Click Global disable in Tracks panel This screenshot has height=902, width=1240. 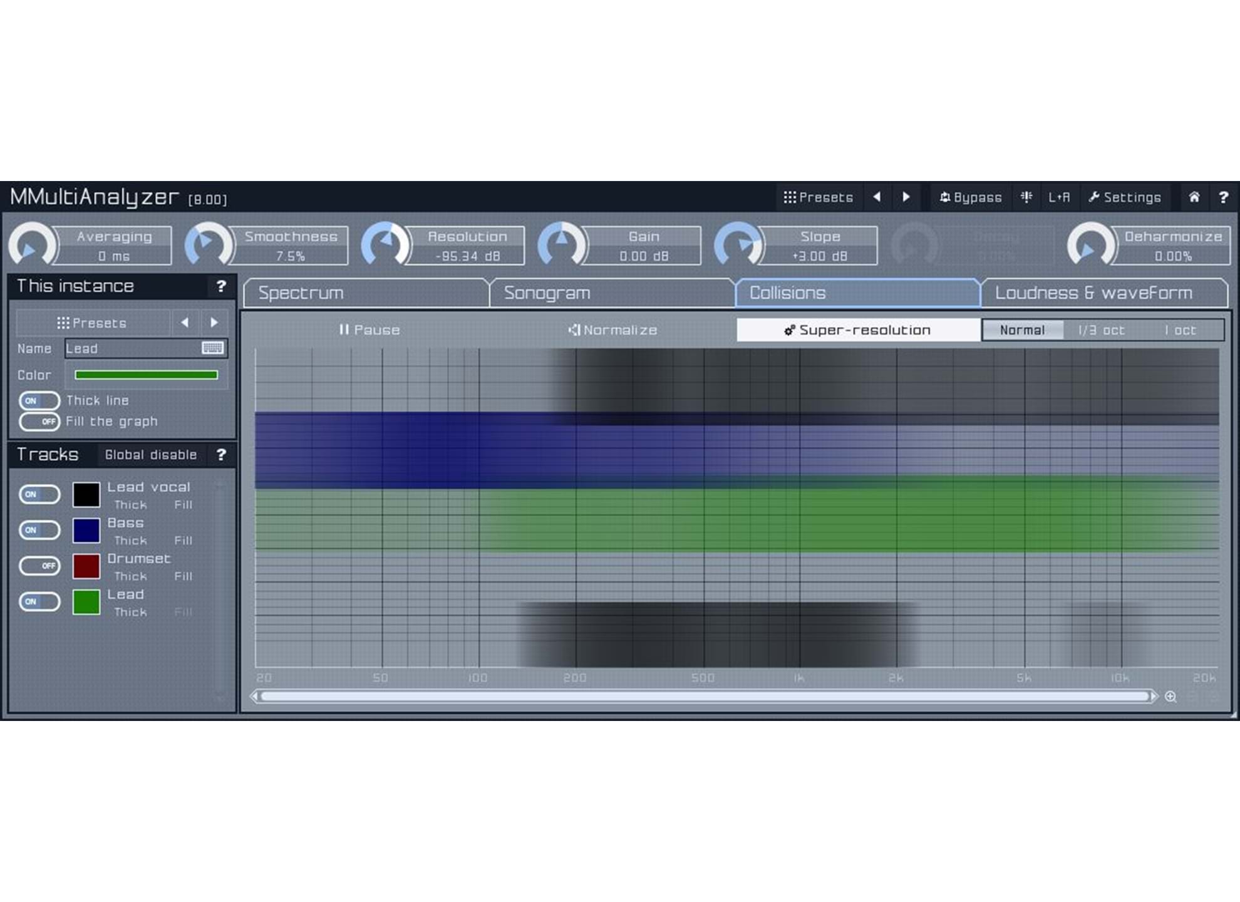point(151,455)
